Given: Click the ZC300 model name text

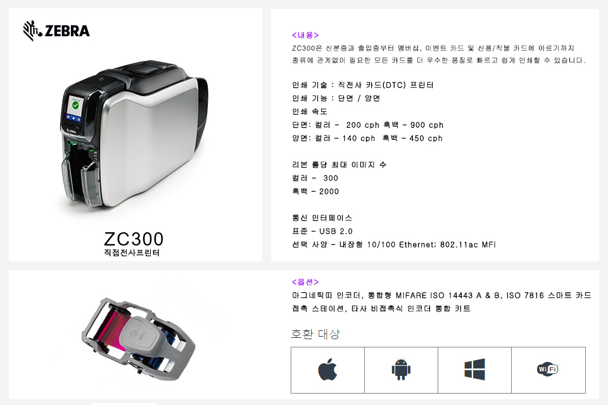Looking at the screenshot, I should click(x=134, y=239).
